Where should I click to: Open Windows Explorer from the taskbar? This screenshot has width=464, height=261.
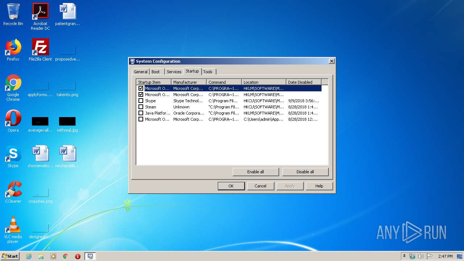tap(41, 256)
